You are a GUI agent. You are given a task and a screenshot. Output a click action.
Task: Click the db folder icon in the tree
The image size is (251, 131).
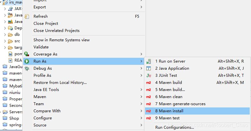(x=10, y=35)
